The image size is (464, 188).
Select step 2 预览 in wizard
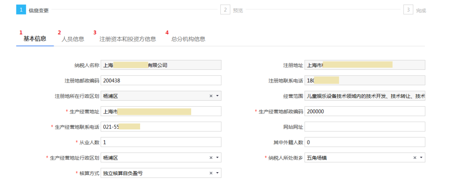click(x=232, y=10)
